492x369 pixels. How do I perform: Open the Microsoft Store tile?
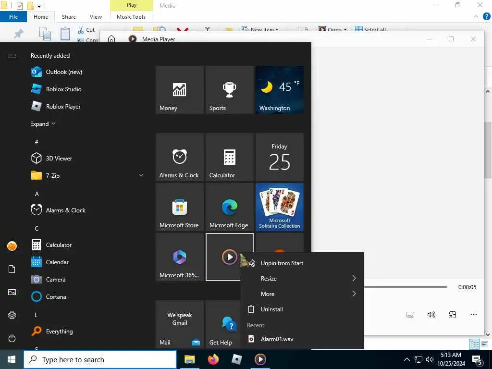(x=180, y=207)
